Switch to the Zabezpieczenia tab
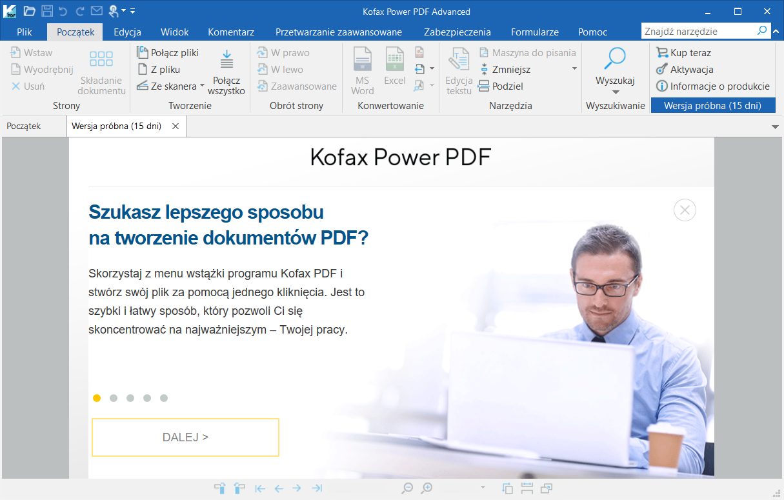This screenshot has height=500, width=784. (x=457, y=32)
